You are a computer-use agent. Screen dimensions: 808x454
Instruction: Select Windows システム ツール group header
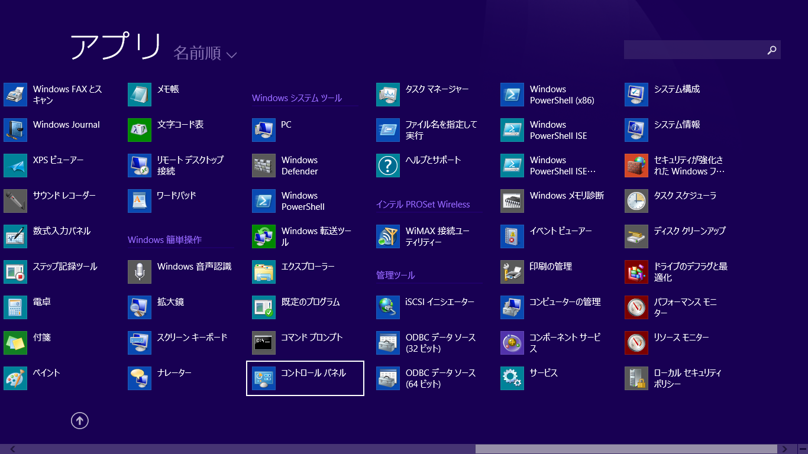pyautogui.click(x=297, y=98)
